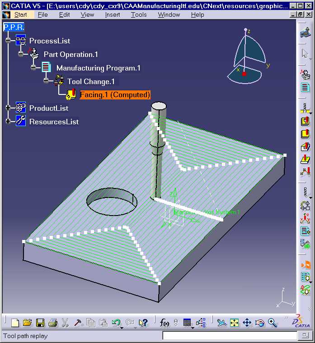
Task: Collapse the Manufacturing Program.1 node
Action: (33, 67)
